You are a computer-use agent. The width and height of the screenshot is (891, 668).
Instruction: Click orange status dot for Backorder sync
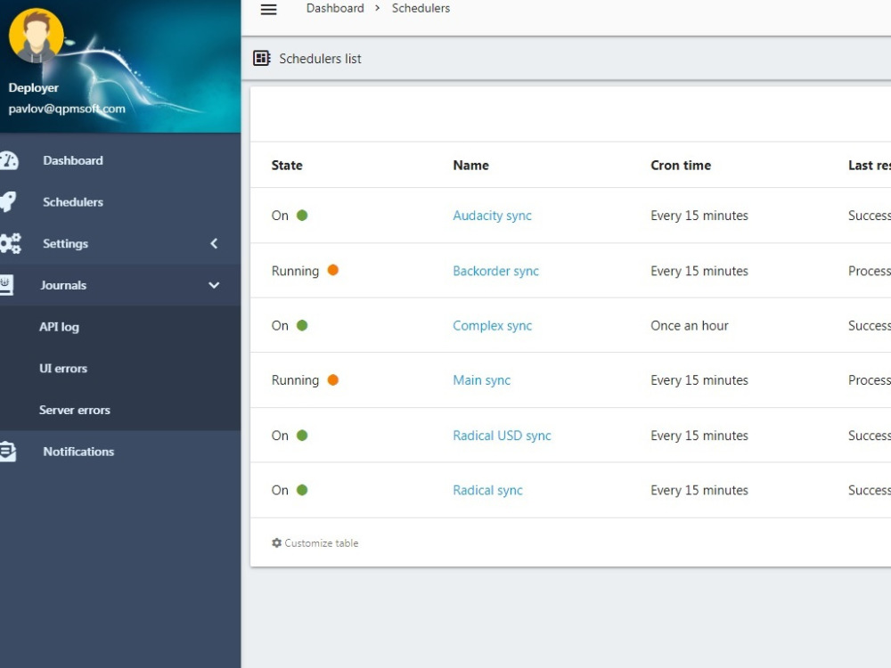(x=333, y=271)
